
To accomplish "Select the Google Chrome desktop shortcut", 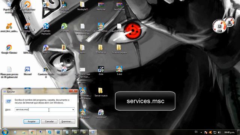I will 9,49.
